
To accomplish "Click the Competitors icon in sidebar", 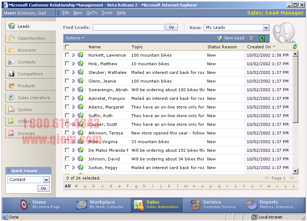I will (x=12, y=74).
